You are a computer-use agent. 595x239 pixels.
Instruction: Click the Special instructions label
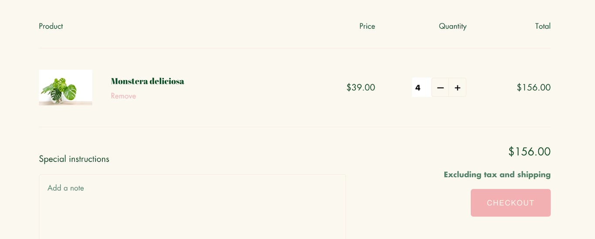(x=74, y=159)
